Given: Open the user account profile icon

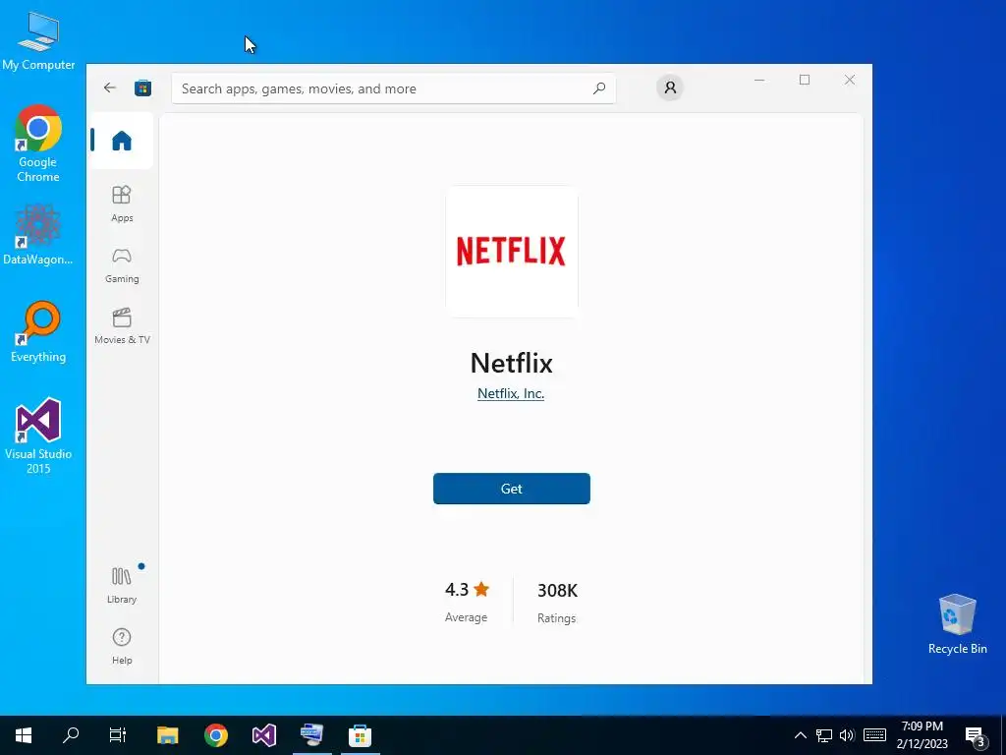Looking at the screenshot, I should click(670, 87).
